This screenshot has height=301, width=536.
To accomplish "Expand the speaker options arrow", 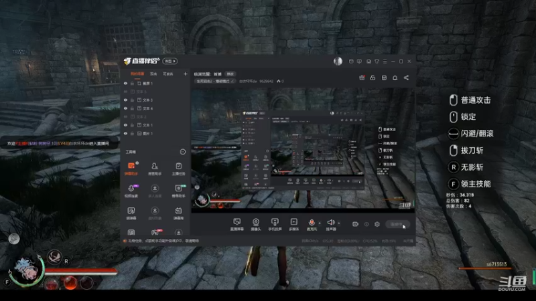I will (x=339, y=223).
